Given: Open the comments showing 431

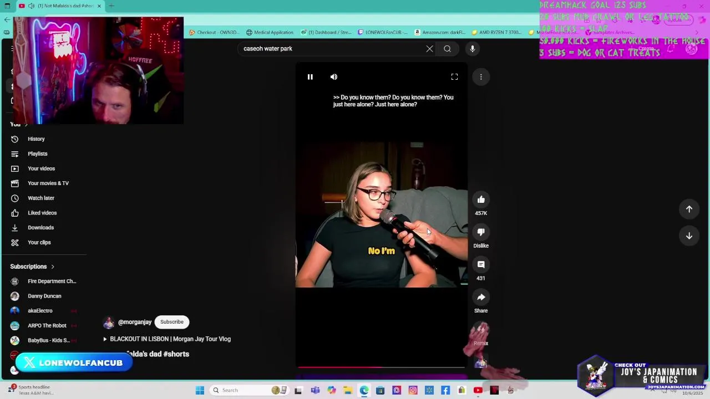Looking at the screenshot, I should click(481, 265).
